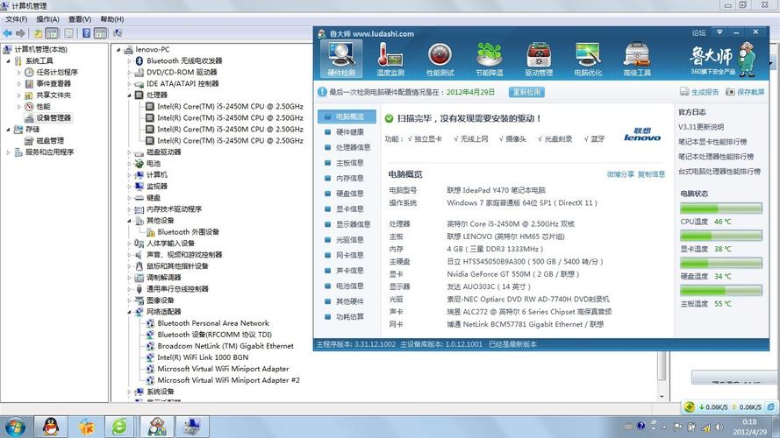
Task: Open 节能降温 energy saving tool
Action: [x=489, y=59]
